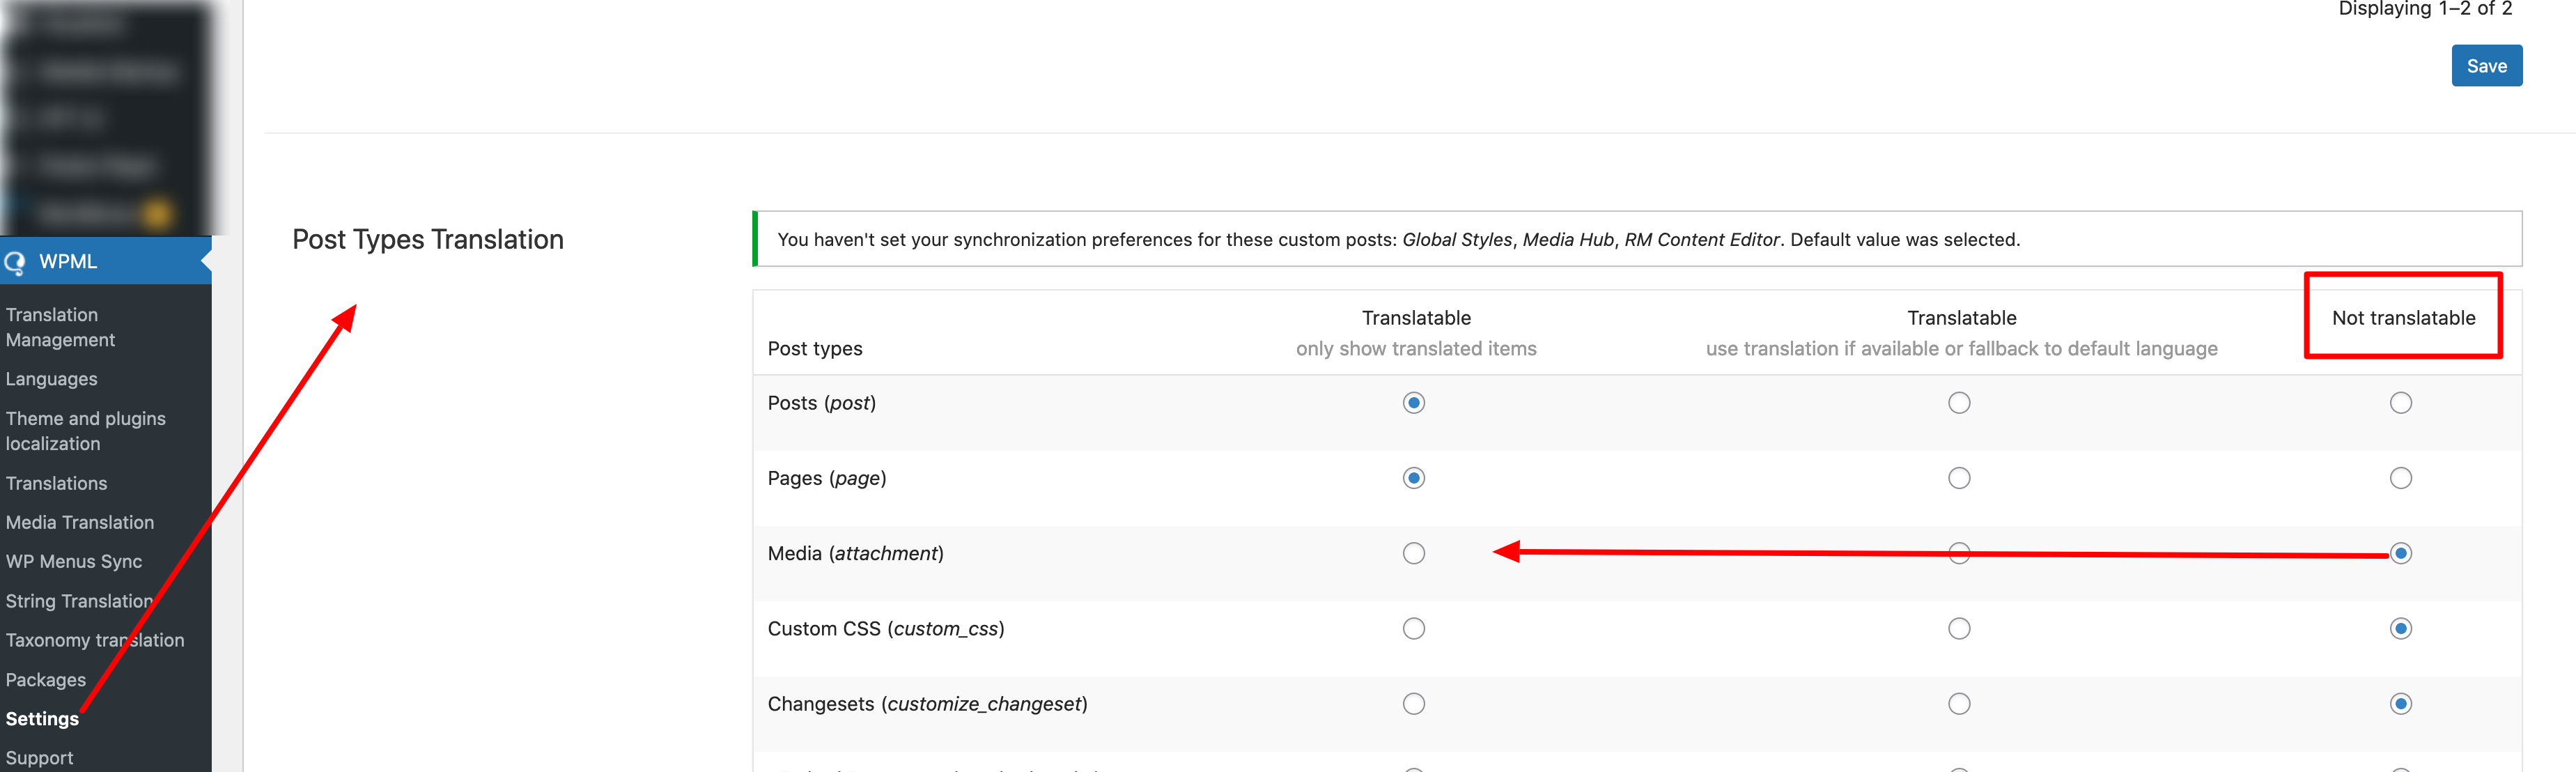Select Not translatable for Changesets

pos(2400,704)
